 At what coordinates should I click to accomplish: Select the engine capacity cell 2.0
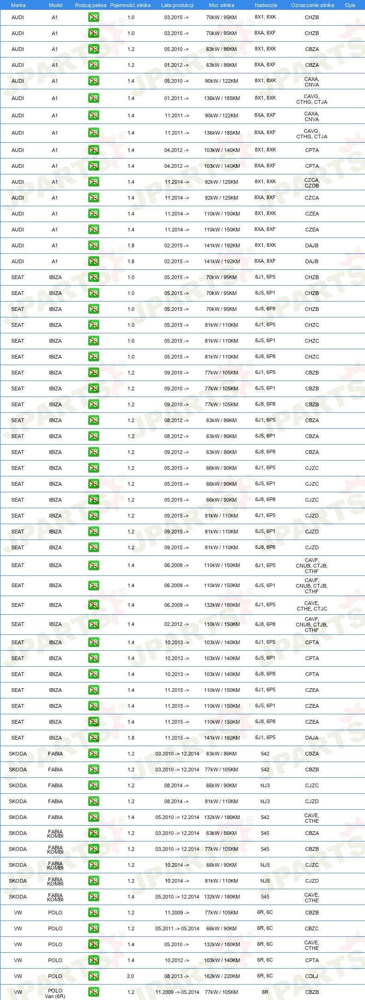click(x=130, y=976)
